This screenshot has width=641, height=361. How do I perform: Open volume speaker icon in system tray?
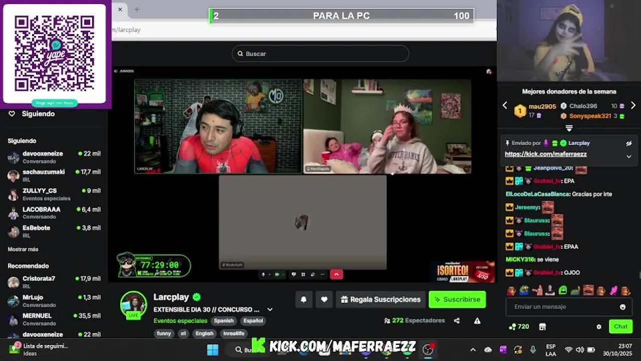[x=580, y=349]
